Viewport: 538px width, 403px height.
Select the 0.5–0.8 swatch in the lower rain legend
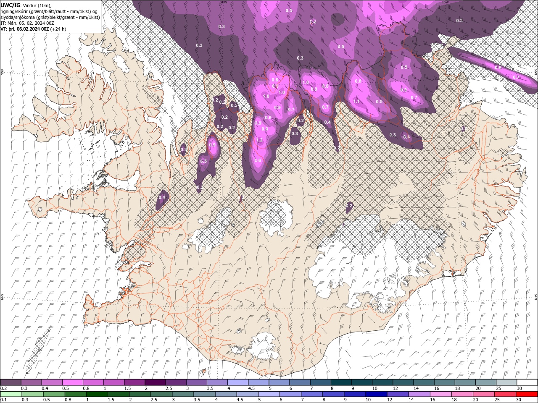click(54, 394)
